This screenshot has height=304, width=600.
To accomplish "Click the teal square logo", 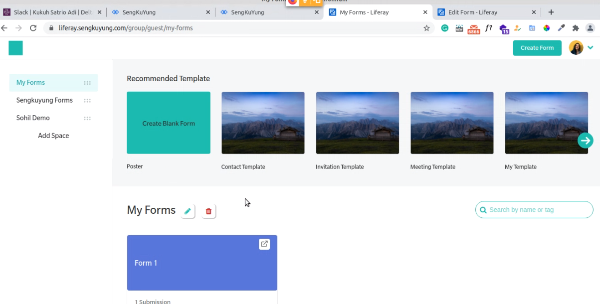I will pyautogui.click(x=15, y=48).
